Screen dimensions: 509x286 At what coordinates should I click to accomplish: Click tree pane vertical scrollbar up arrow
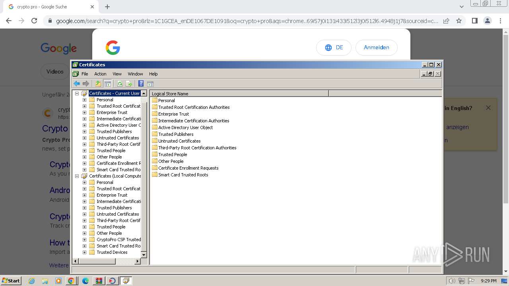point(144,93)
